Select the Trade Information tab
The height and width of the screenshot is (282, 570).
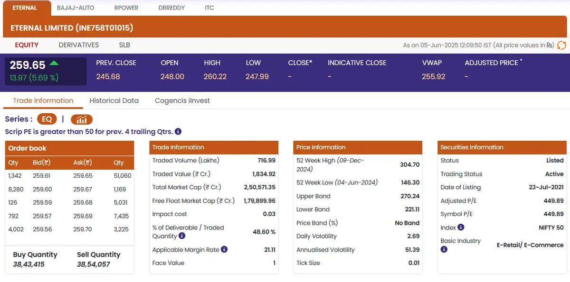click(43, 100)
